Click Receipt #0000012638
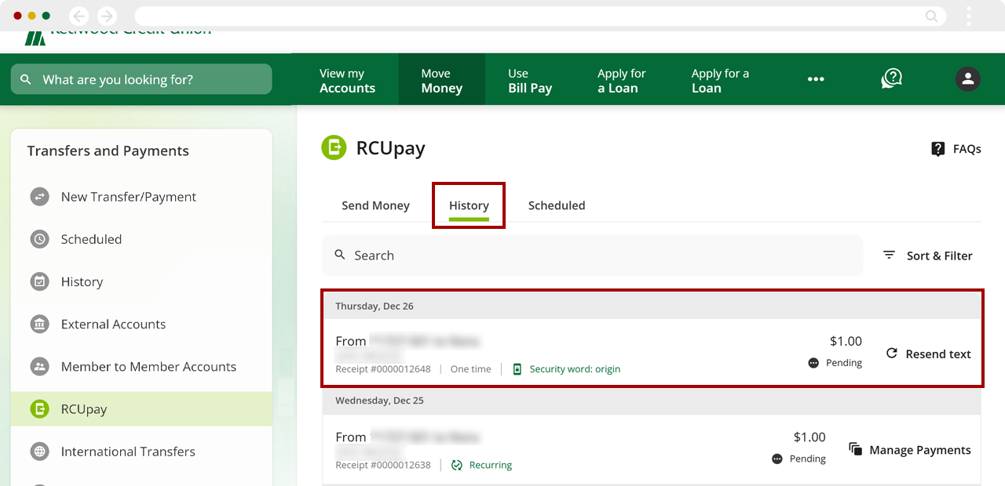This screenshot has height=486, width=1005. point(383,465)
